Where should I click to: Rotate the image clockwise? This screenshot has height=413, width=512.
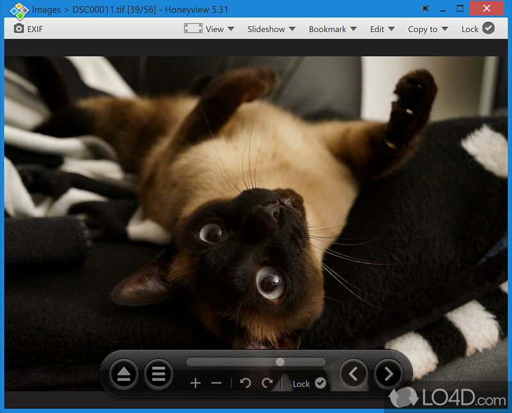(x=267, y=383)
